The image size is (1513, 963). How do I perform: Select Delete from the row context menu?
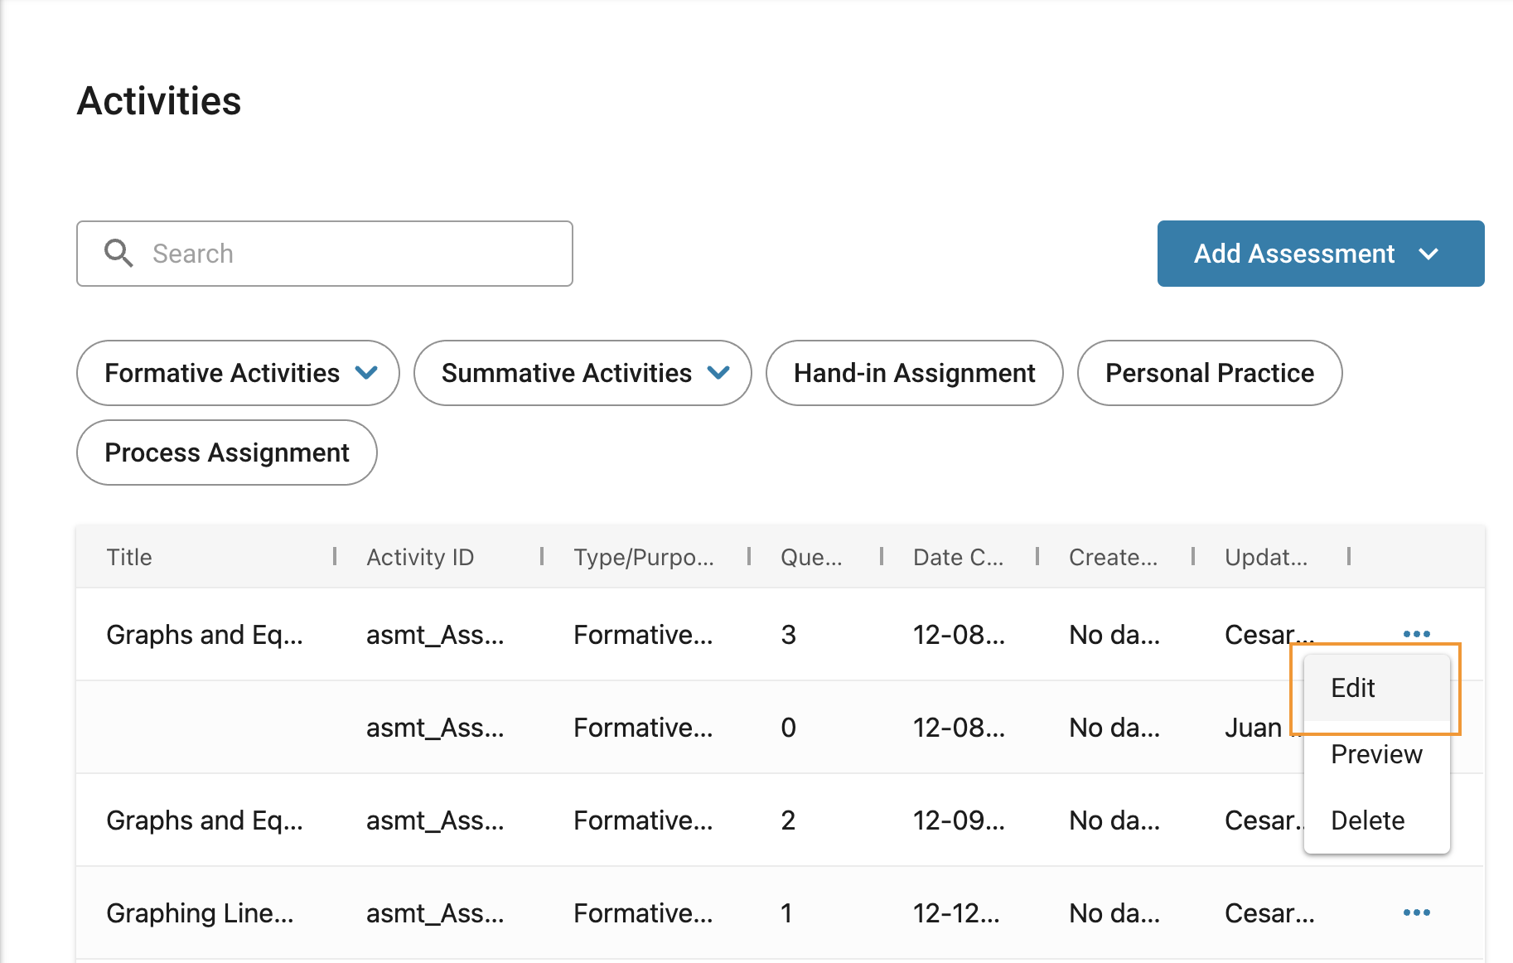(1367, 820)
